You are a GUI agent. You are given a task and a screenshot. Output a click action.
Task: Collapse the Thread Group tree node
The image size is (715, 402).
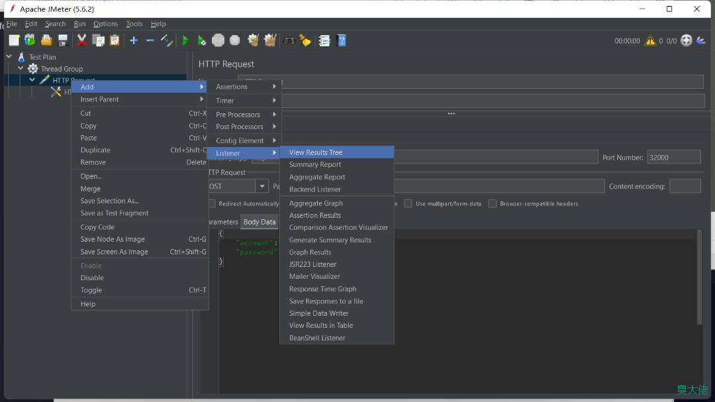coord(21,68)
